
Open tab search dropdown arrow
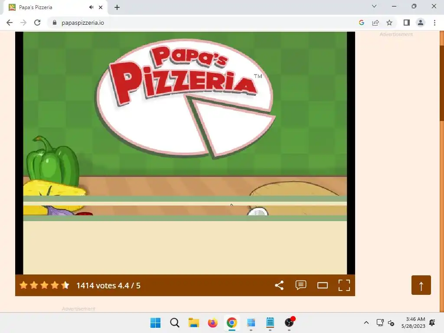374,6
